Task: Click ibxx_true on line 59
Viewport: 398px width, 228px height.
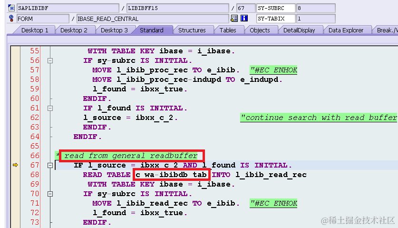Action: pos(162,89)
